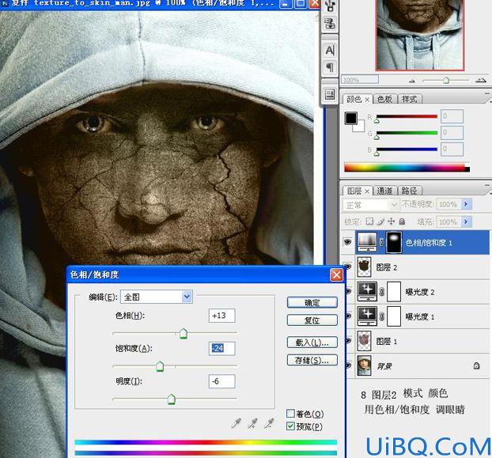
Task: Switch to the 通道 channels tab
Action: (x=384, y=191)
